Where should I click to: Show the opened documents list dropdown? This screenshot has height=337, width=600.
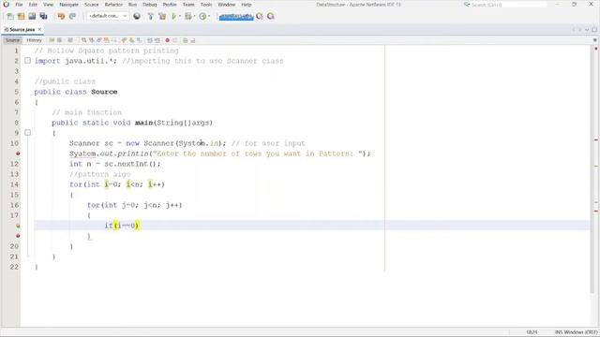[x=587, y=29]
